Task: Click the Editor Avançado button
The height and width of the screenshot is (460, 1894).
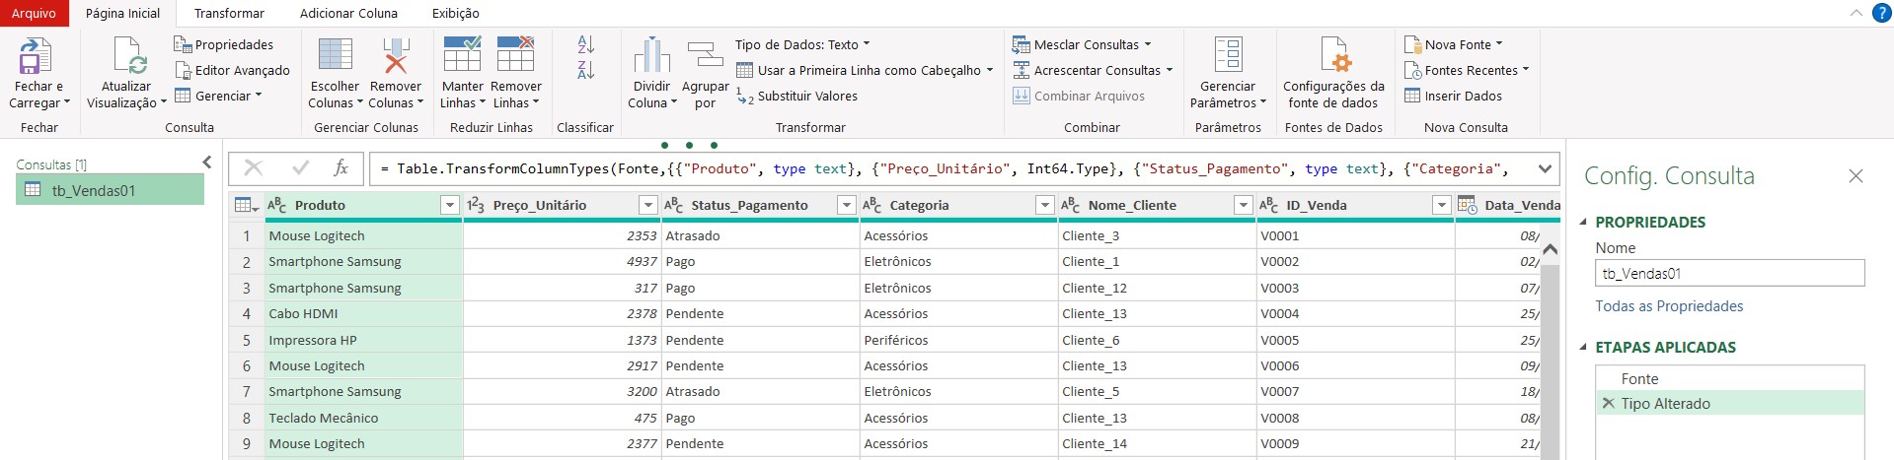Action: coord(233,70)
